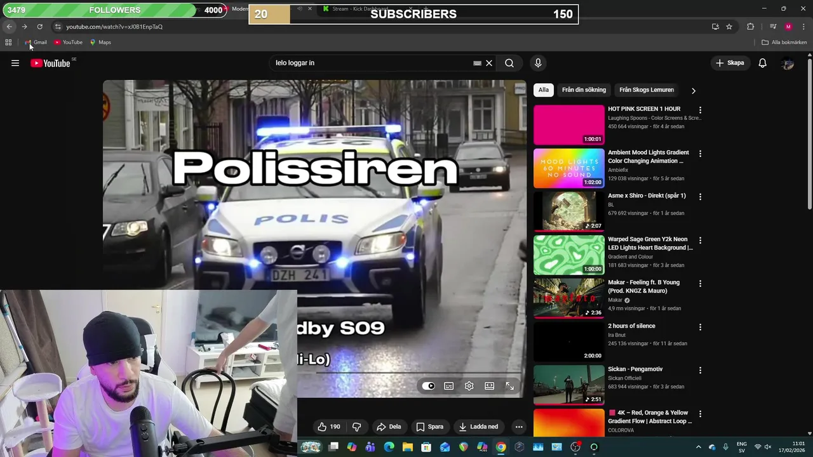Screen dimensions: 813x457
Task: Open Chrome apps grid icon
Action: (8, 43)
